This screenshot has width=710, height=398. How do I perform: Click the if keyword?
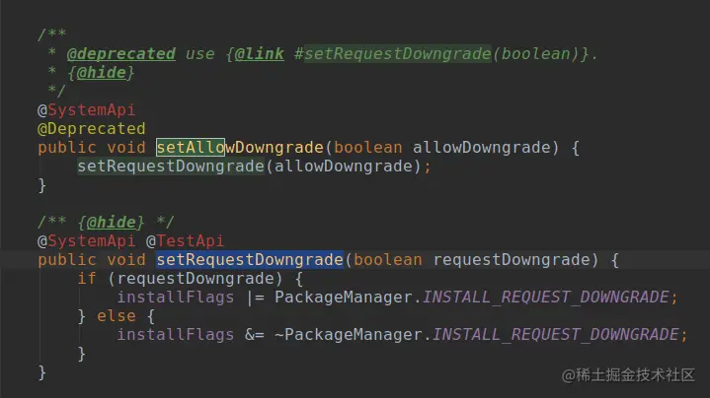(x=87, y=278)
